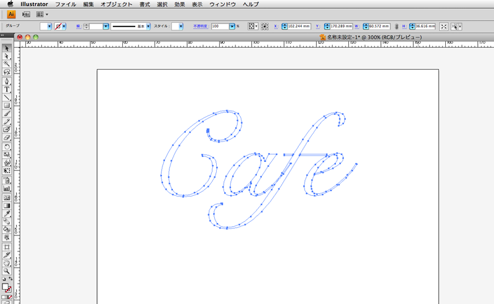Expand the opacity slider arrow

(232, 27)
